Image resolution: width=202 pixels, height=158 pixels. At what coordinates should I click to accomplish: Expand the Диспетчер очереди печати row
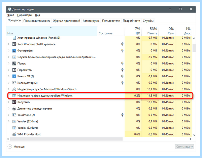point(9,109)
